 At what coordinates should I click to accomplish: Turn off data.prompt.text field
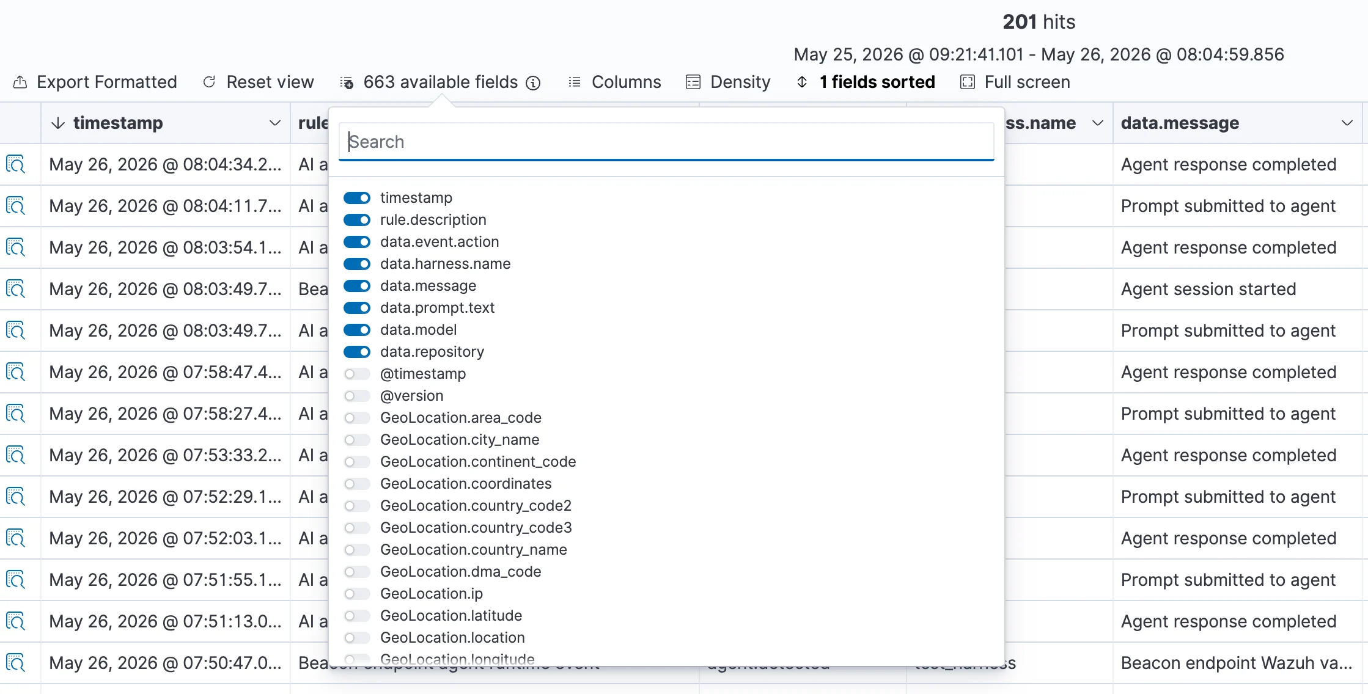pos(357,308)
